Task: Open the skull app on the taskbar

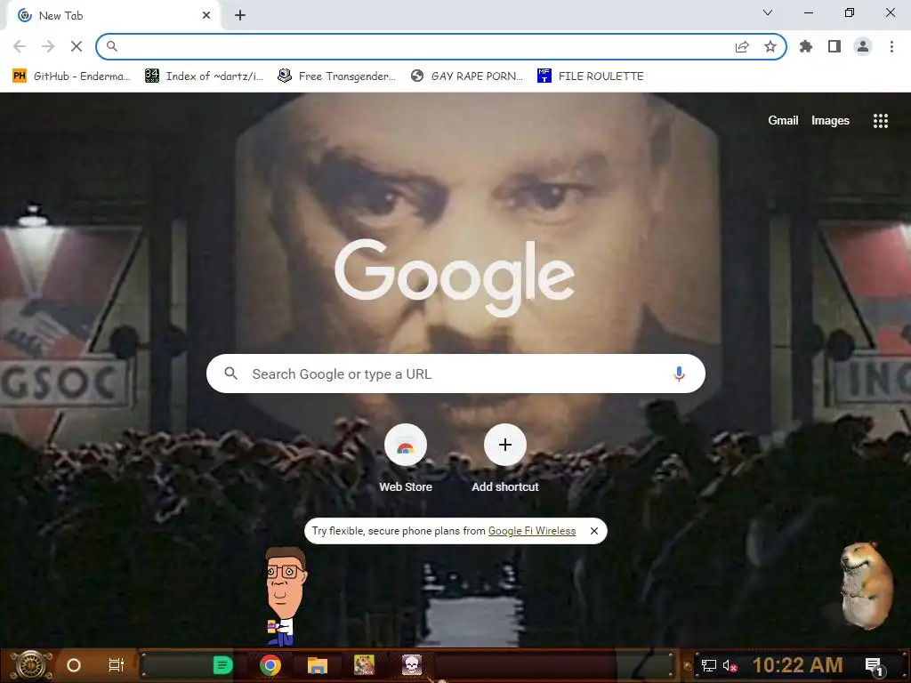Action: pyautogui.click(x=411, y=665)
